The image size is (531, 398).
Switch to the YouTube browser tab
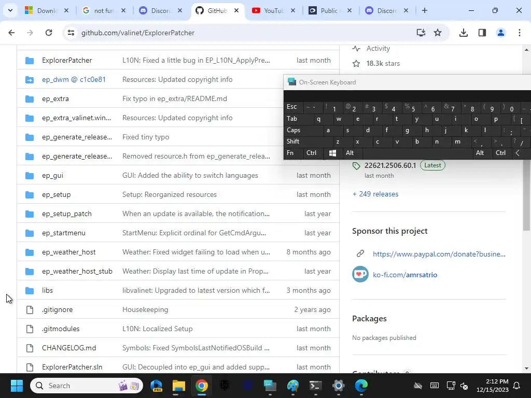pos(274,10)
